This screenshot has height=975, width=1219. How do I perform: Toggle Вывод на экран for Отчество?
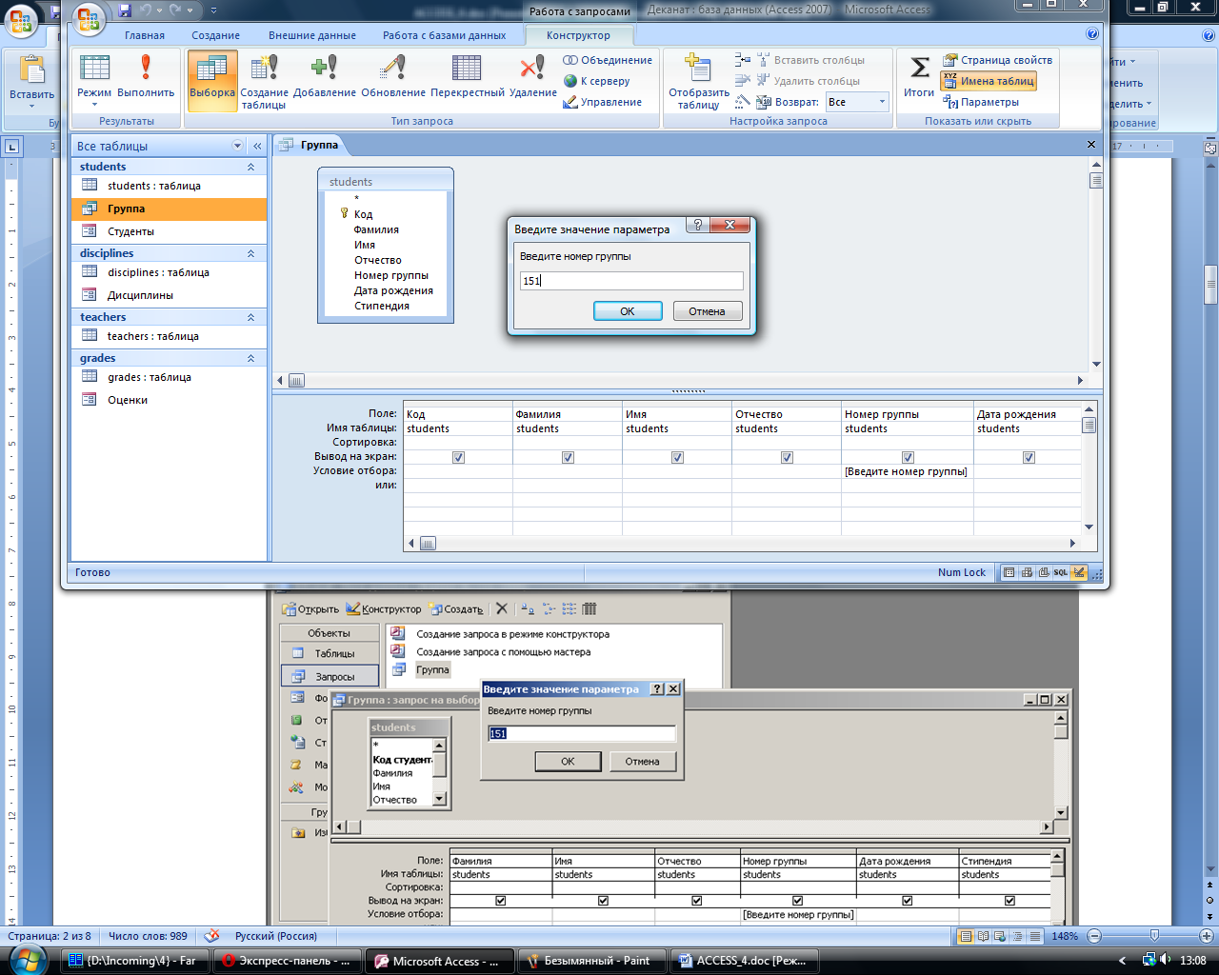pyautogui.click(x=787, y=457)
